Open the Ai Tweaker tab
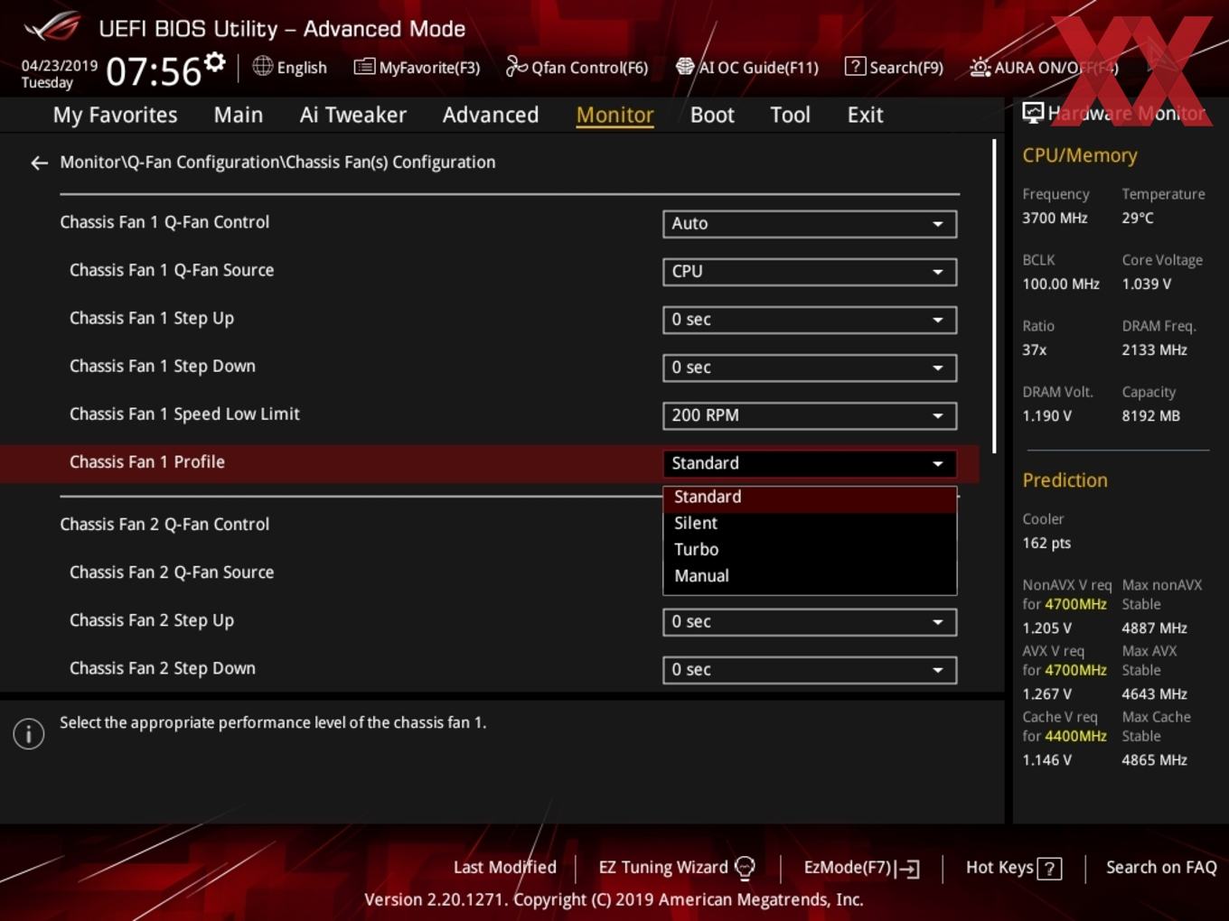This screenshot has width=1229, height=921. coord(353,115)
